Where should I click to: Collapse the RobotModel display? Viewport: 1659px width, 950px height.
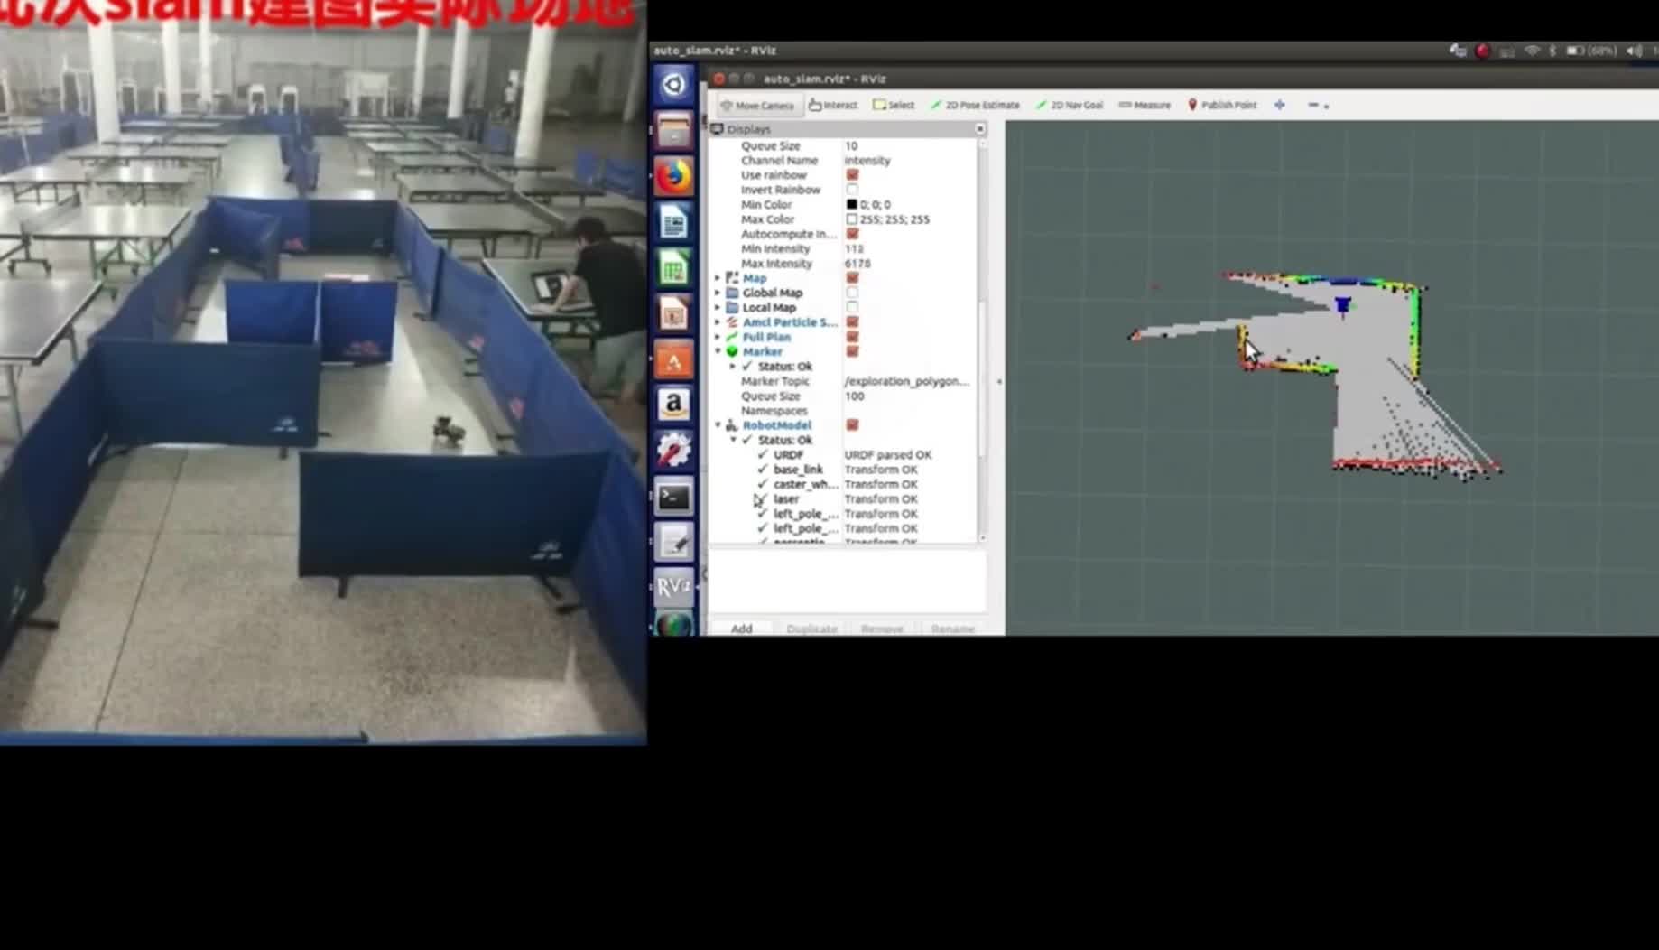coord(718,425)
